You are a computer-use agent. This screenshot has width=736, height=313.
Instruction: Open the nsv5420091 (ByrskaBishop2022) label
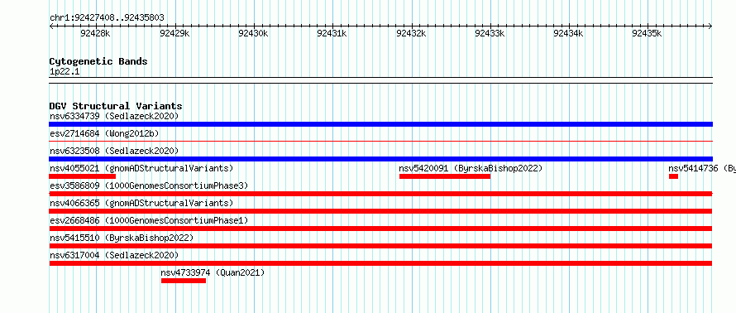[x=471, y=168]
